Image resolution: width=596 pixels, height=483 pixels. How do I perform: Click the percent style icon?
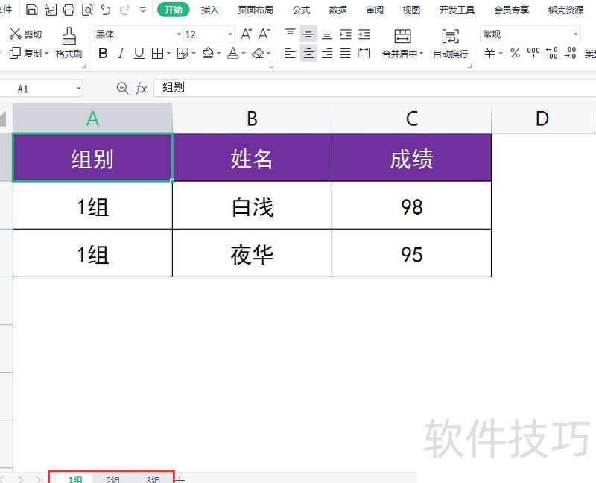[515, 53]
